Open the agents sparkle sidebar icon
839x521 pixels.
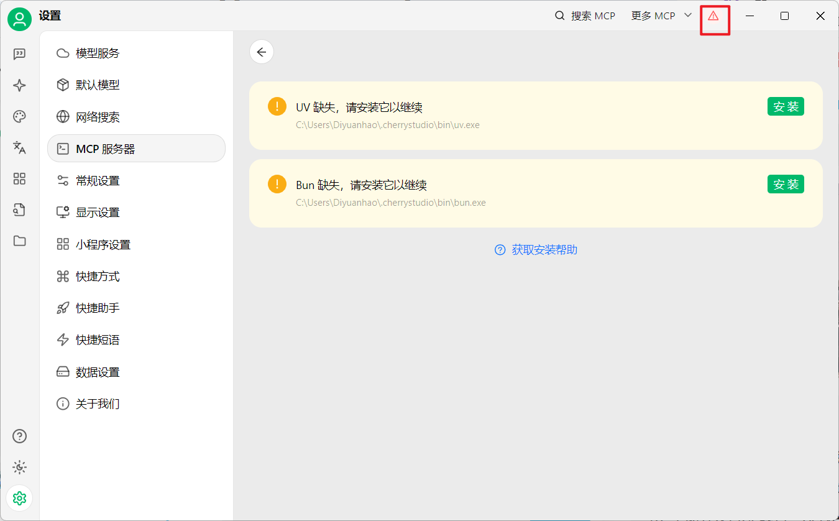coord(19,85)
